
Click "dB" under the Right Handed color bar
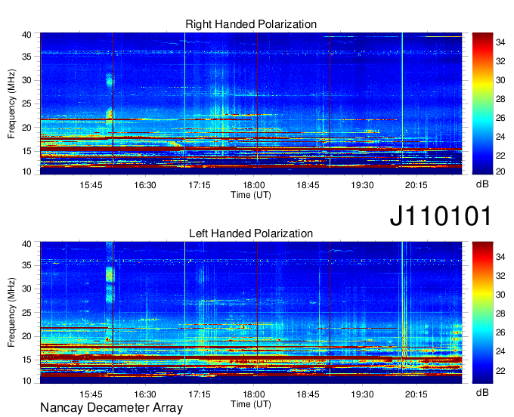pyautogui.click(x=482, y=184)
